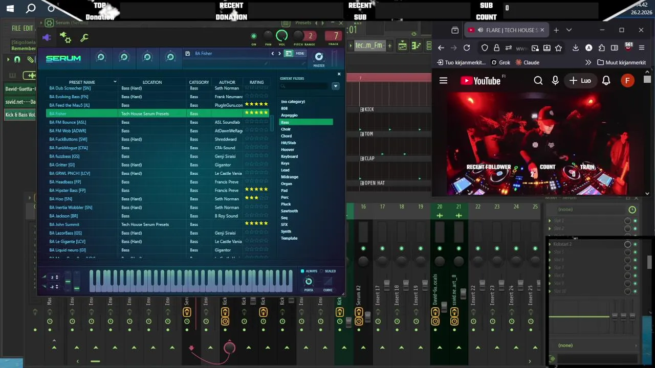655x368 pixels.
Task: Open the PRESET NAME column sort arrow
Action: (115, 82)
